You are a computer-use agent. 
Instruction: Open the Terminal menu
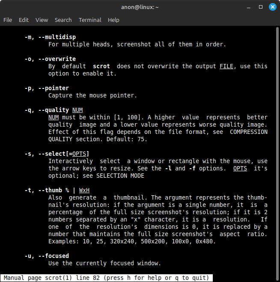tap(90, 20)
